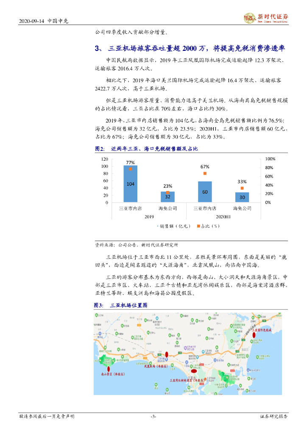
Task: Click the 77% data label in the chart
Action: (130, 162)
